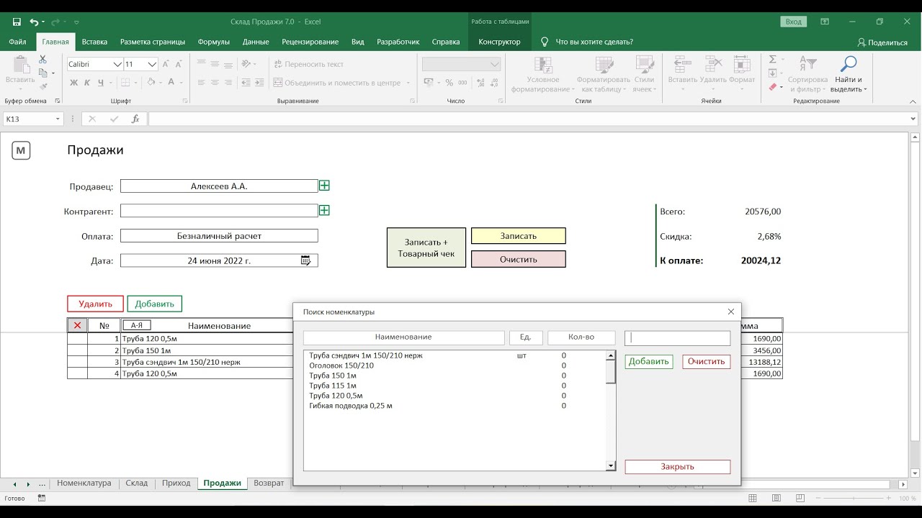This screenshot has width=922, height=518.
Task: Click the eraser Clear icon in ribbon
Action: coord(773,87)
